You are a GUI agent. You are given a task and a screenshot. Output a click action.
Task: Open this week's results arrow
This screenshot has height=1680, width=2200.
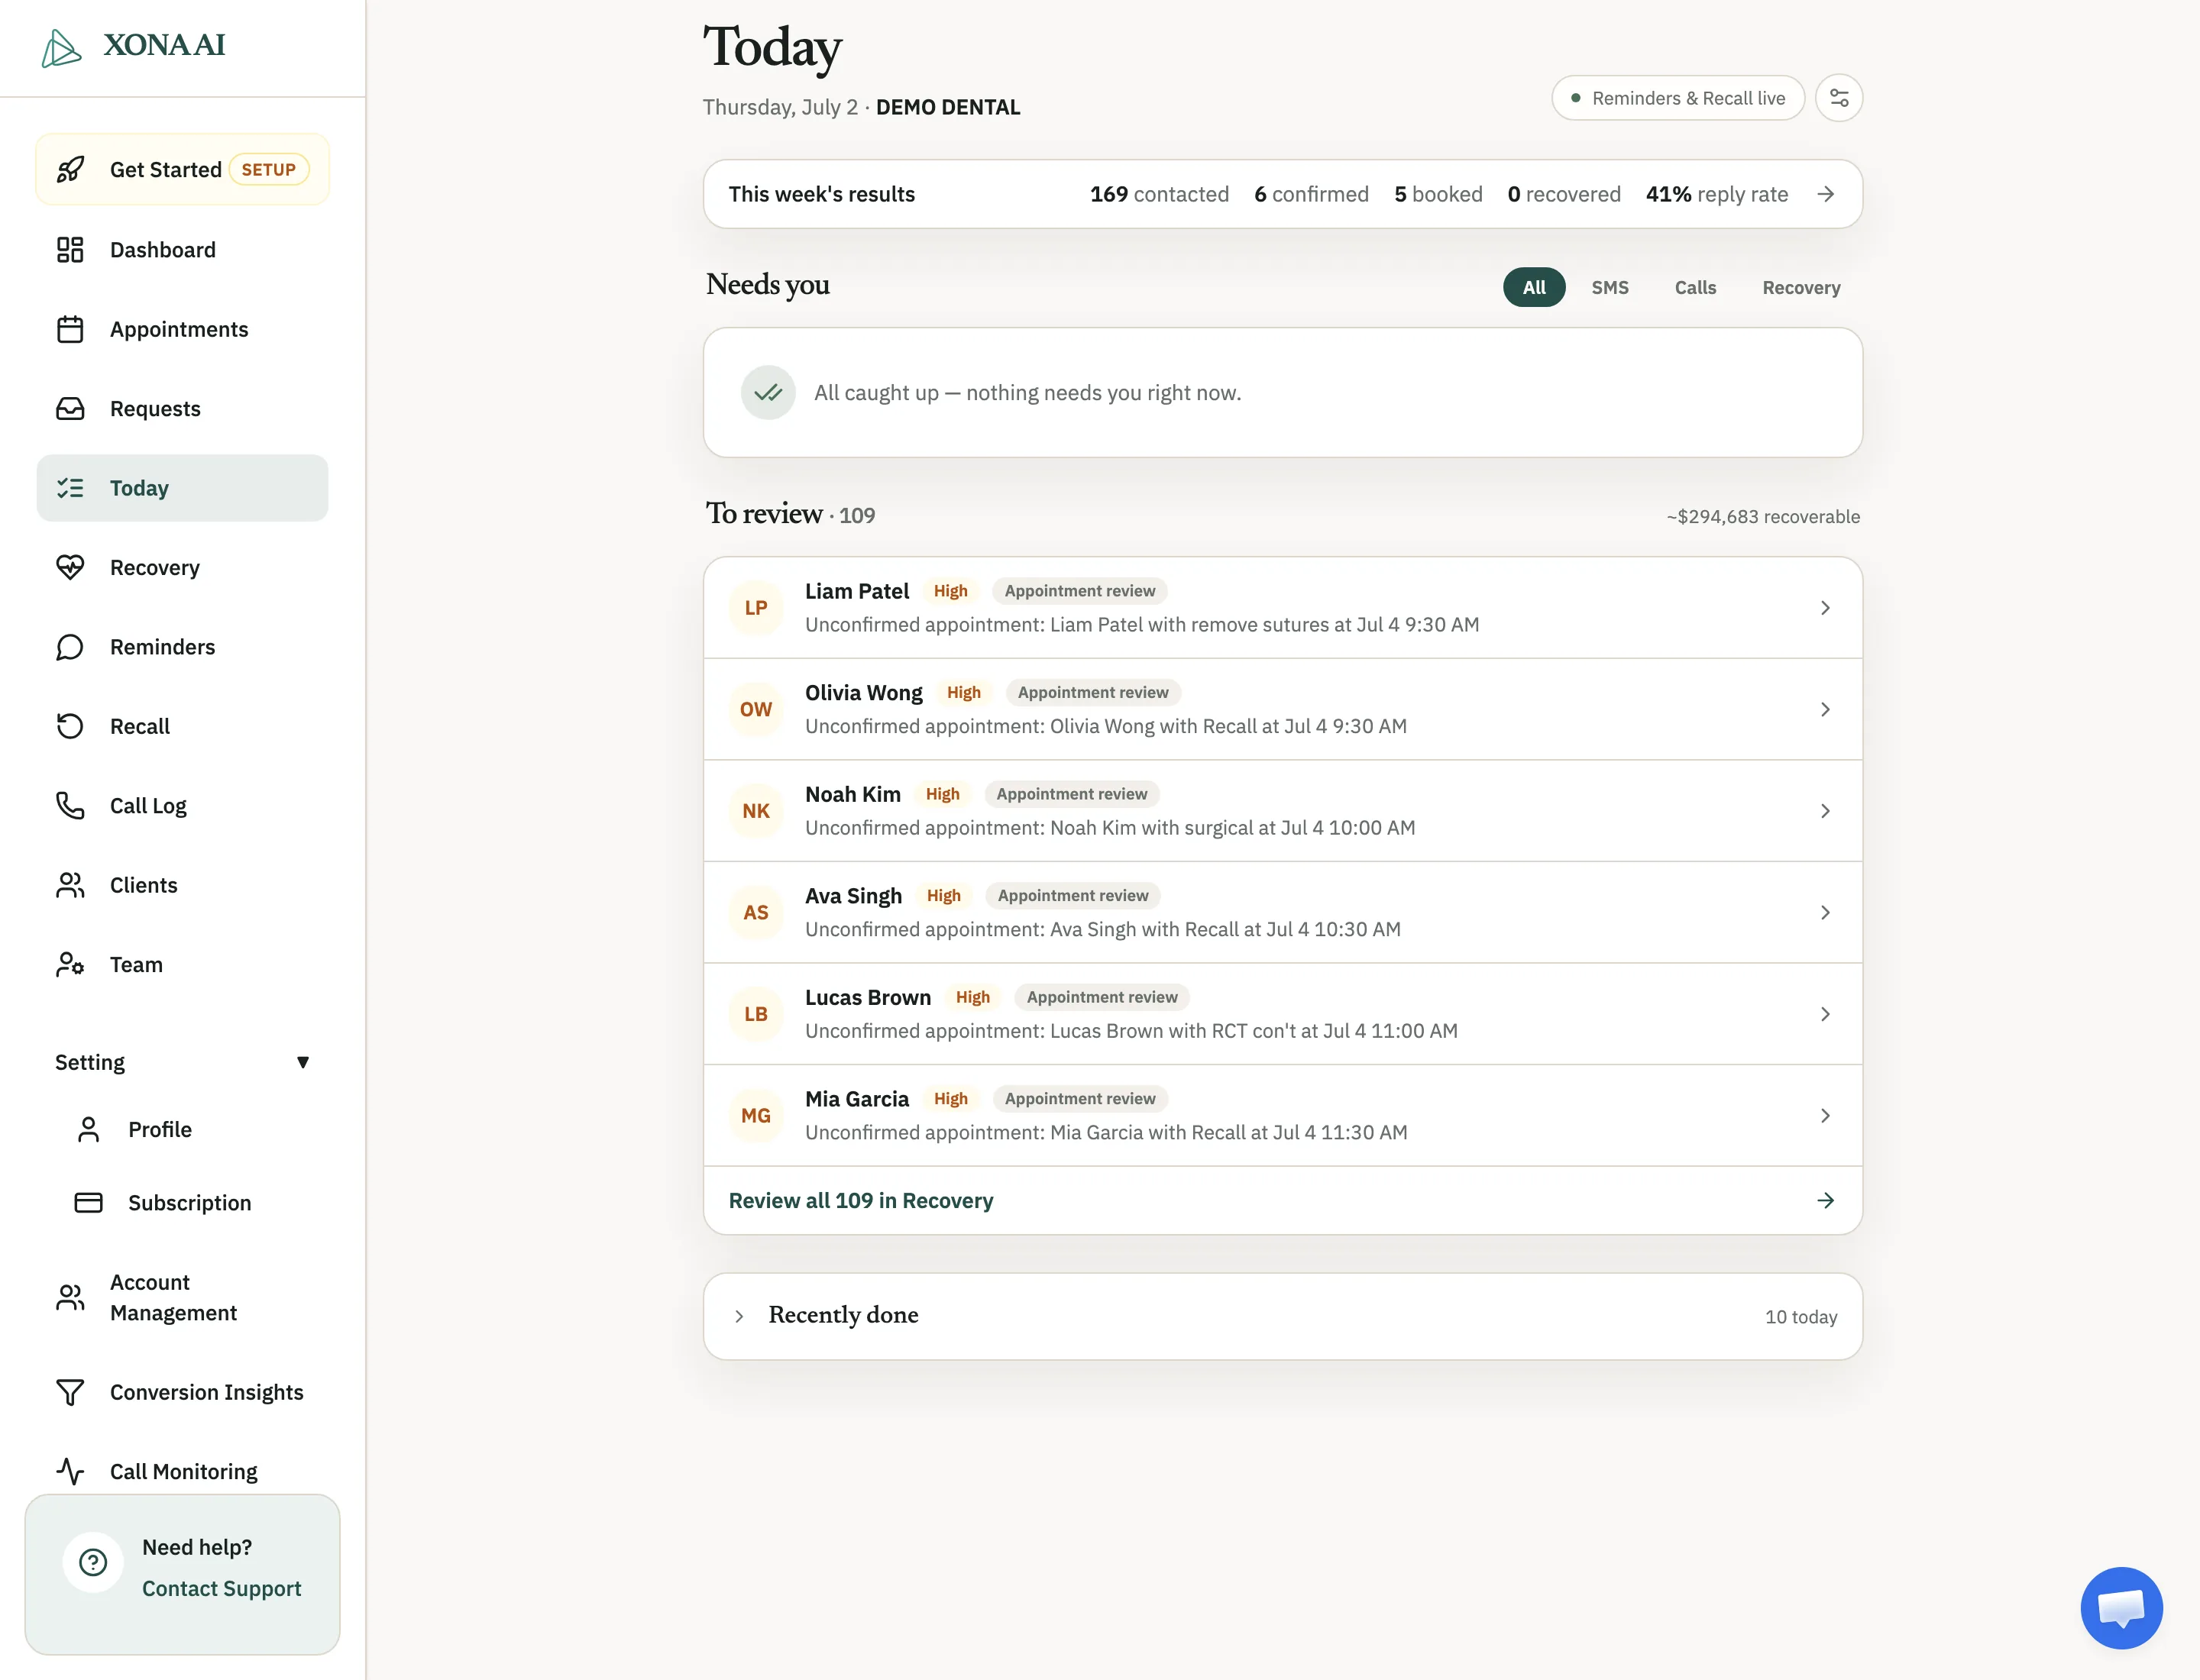(x=1826, y=194)
